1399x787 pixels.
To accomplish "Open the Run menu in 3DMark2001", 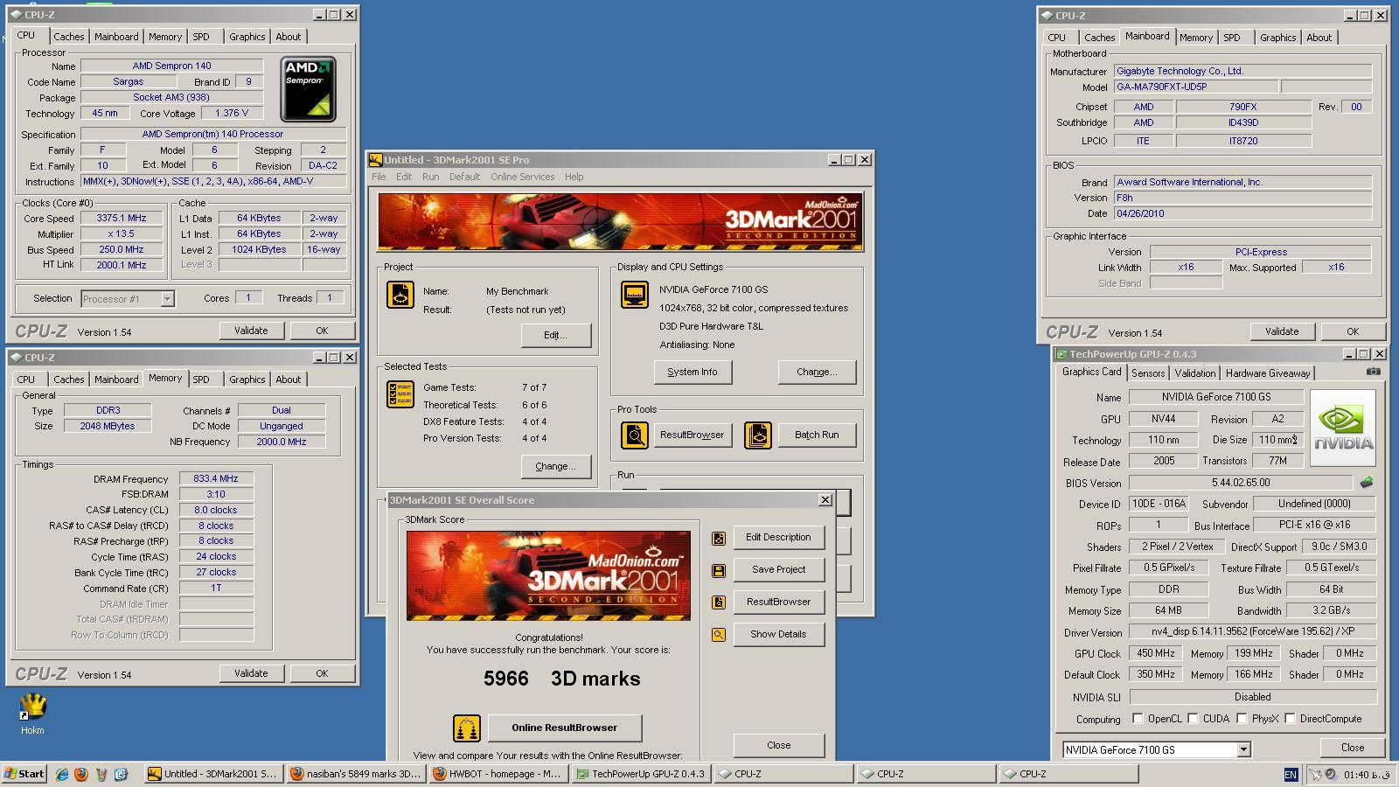I will point(430,177).
